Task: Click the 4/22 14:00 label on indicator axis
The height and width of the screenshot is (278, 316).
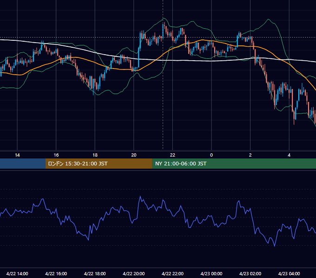Action: coord(17,273)
